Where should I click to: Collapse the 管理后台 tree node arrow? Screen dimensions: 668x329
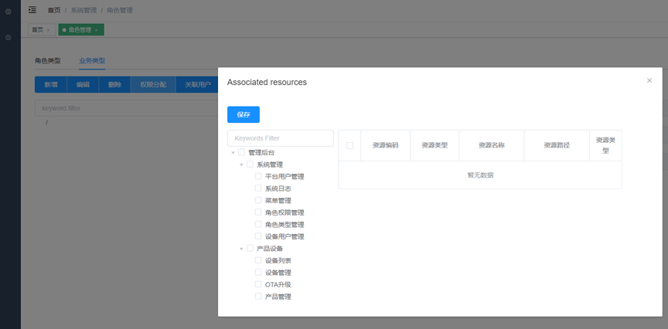233,152
